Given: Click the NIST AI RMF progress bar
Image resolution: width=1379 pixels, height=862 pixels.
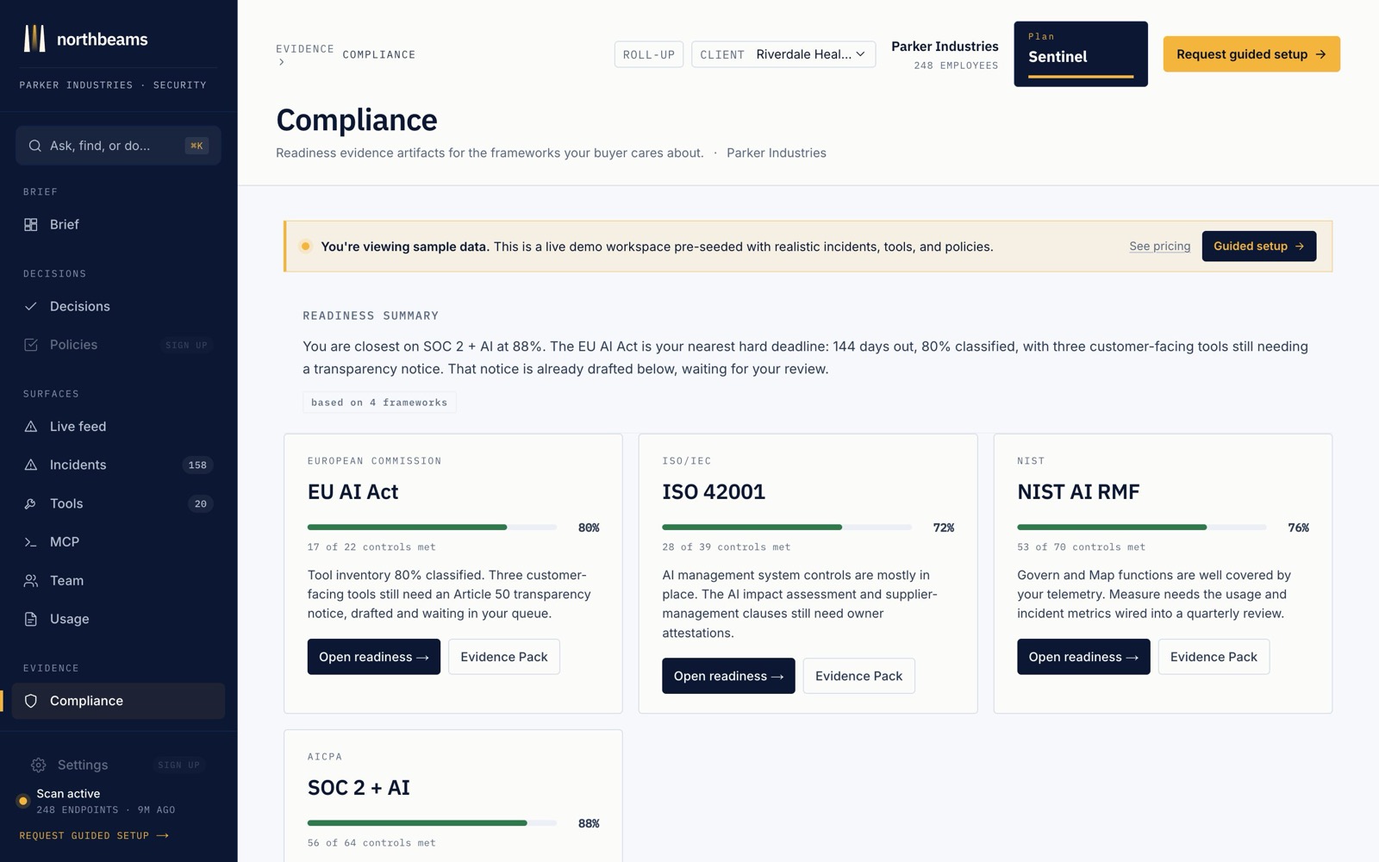Looking at the screenshot, I should [1142, 528].
